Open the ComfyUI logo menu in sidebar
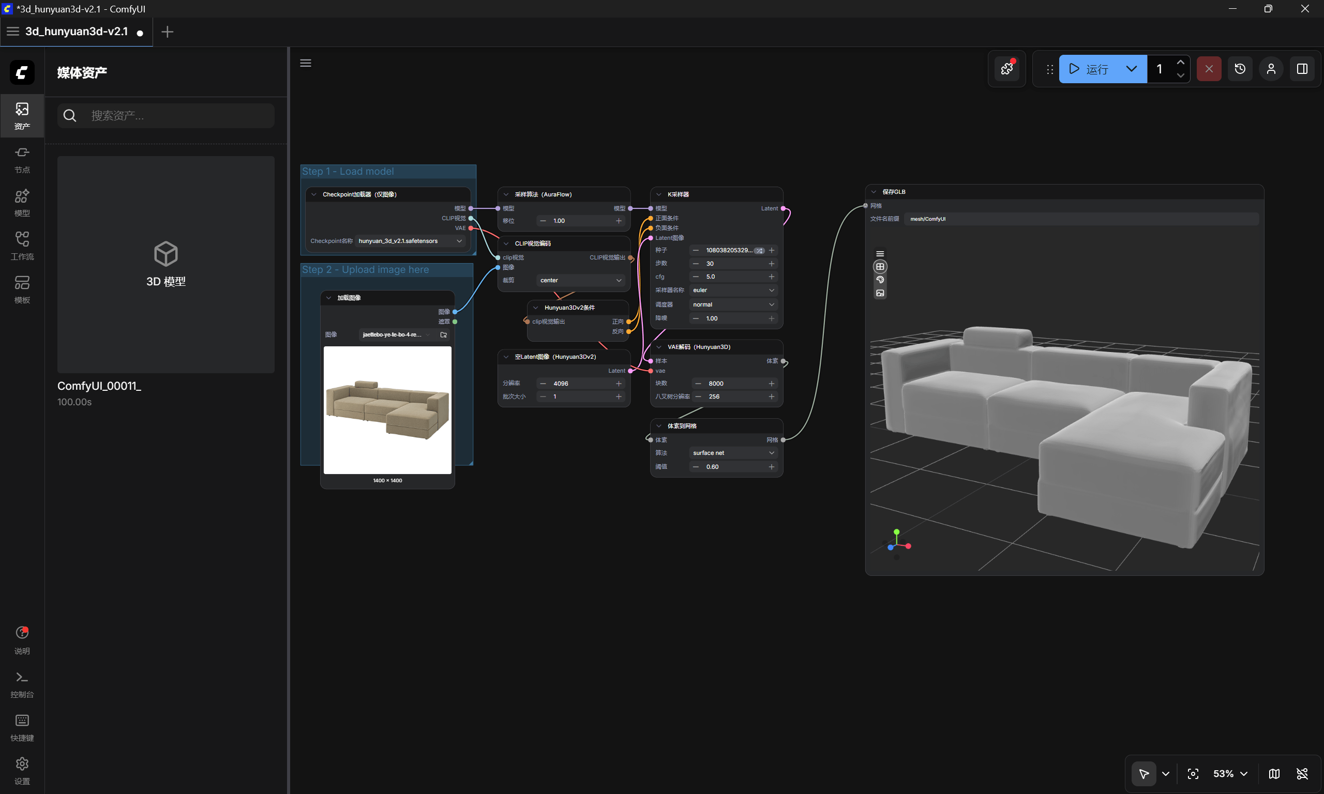This screenshot has width=1324, height=794. tap(22, 72)
